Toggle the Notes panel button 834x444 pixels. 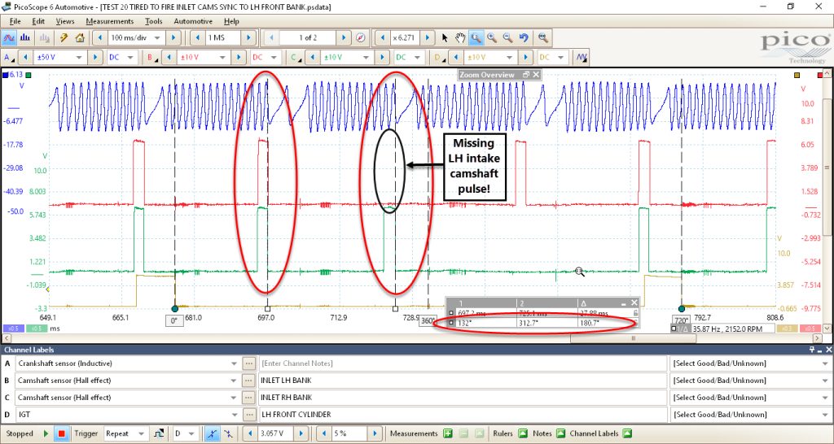(560, 433)
